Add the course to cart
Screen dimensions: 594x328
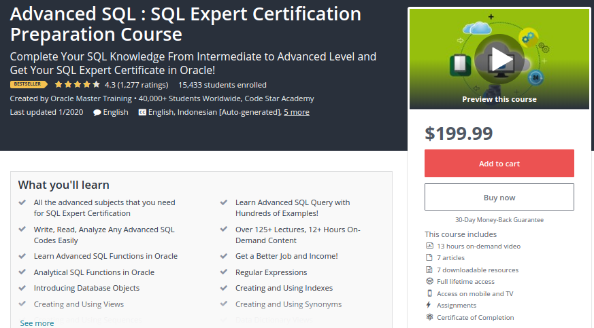499,163
